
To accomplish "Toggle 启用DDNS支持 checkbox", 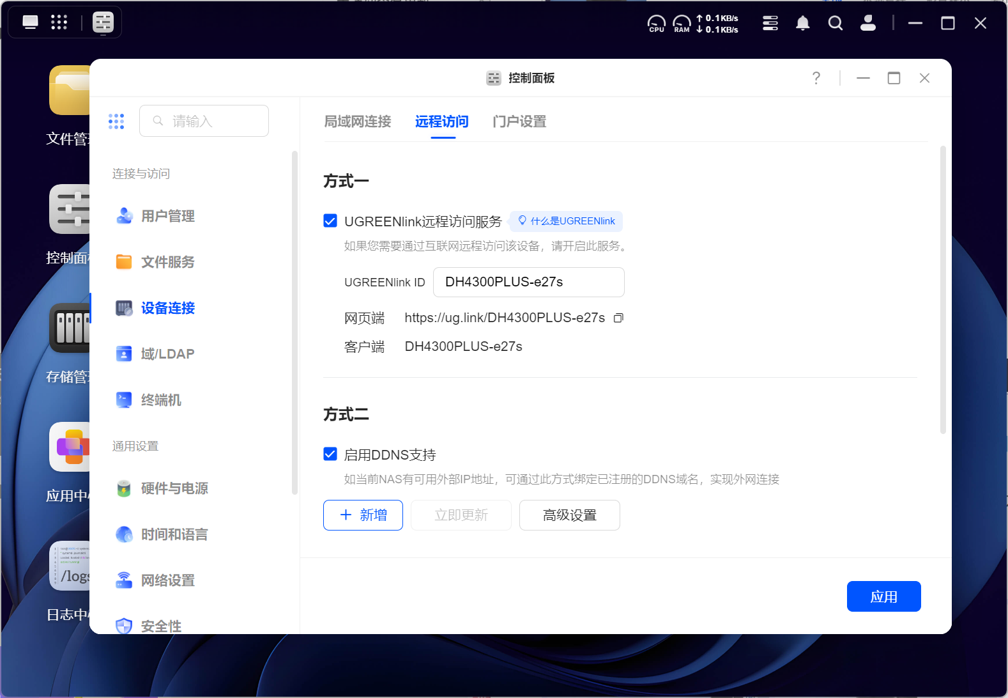I will click(x=330, y=454).
